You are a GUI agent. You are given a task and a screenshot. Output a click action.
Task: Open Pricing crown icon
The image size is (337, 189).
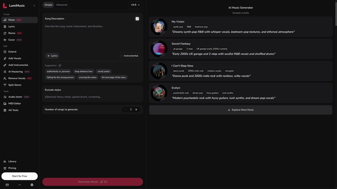pos(5,168)
